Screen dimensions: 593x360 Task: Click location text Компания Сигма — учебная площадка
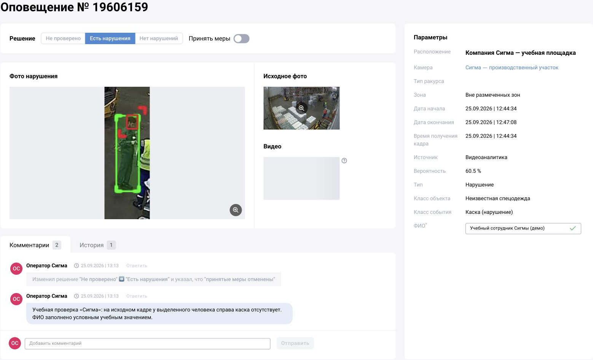[521, 53]
